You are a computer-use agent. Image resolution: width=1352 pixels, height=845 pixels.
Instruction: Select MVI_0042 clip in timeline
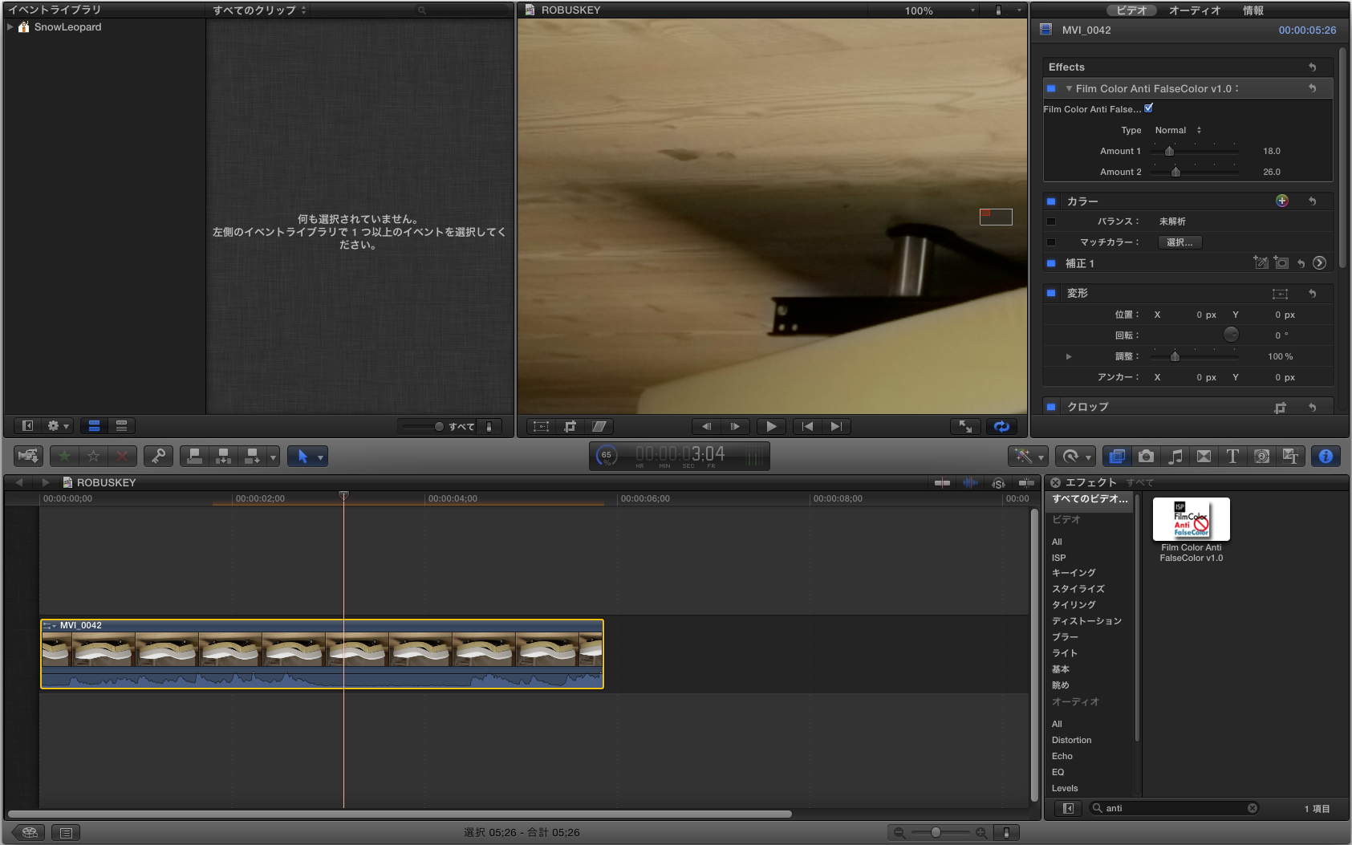tap(322, 654)
